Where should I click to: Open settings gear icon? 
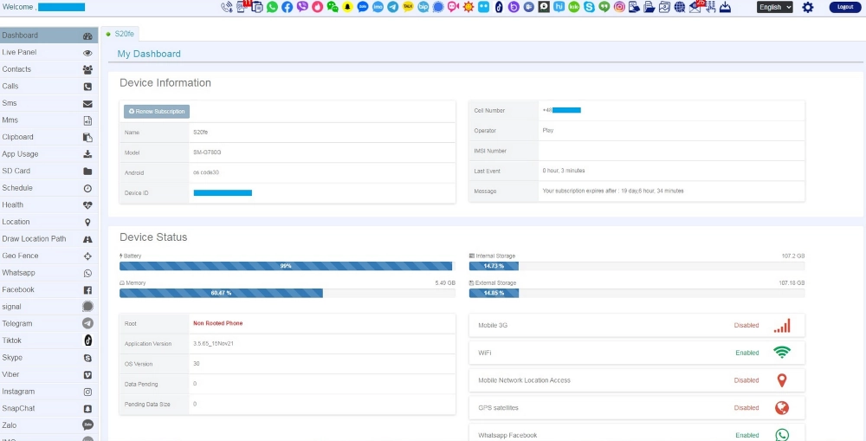pos(807,7)
